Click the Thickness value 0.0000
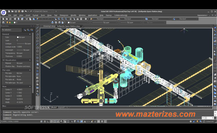Viewport: 217px width, 133px height. pyautogui.click(x=19, y=56)
